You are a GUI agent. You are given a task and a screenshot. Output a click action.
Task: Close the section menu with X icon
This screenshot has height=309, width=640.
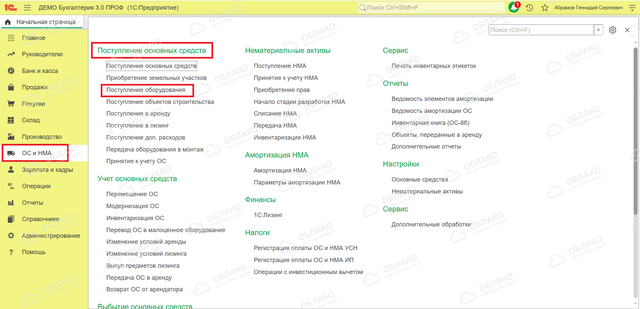pos(627,30)
